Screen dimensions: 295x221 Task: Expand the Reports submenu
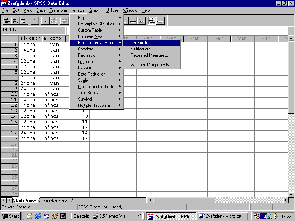pyautogui.click(x=97, y=18)
